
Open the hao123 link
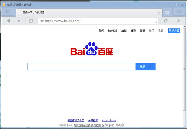click(113, 31)
